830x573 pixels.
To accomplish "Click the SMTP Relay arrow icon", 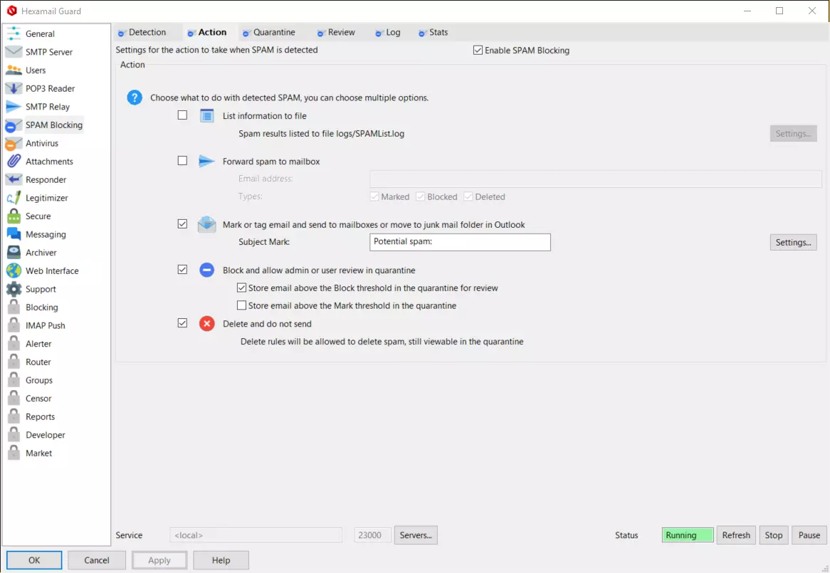I will tap(14, 107).
